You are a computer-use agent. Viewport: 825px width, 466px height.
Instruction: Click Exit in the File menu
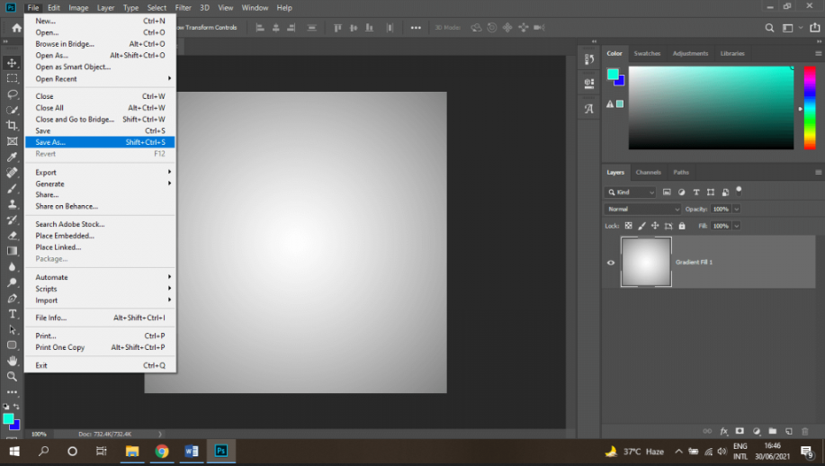pyautogui.click(x=100, y=365)
